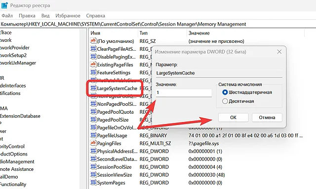
Task: Select the PagingFiles value name
Action: coord(109,143)
